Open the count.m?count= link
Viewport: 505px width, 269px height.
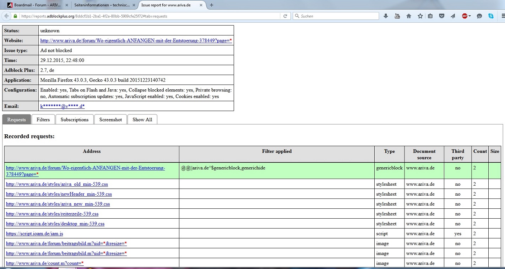coord(45,264)
